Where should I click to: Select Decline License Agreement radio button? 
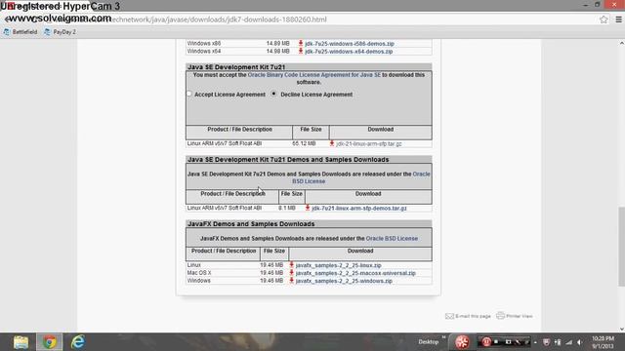click(x=273, y=94)
